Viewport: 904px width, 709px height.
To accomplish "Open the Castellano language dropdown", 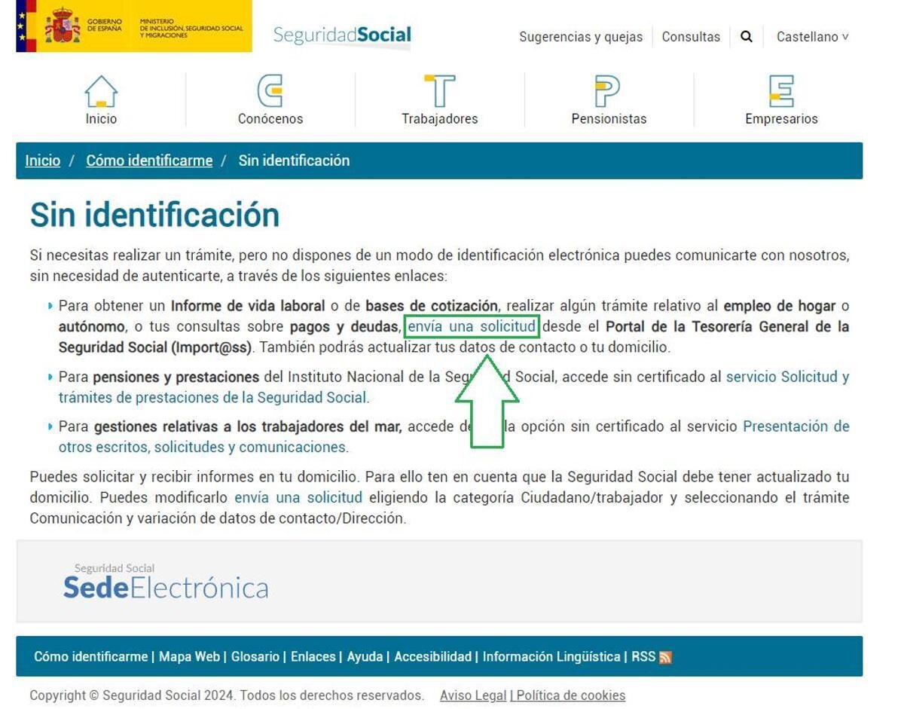I will 812,36.
